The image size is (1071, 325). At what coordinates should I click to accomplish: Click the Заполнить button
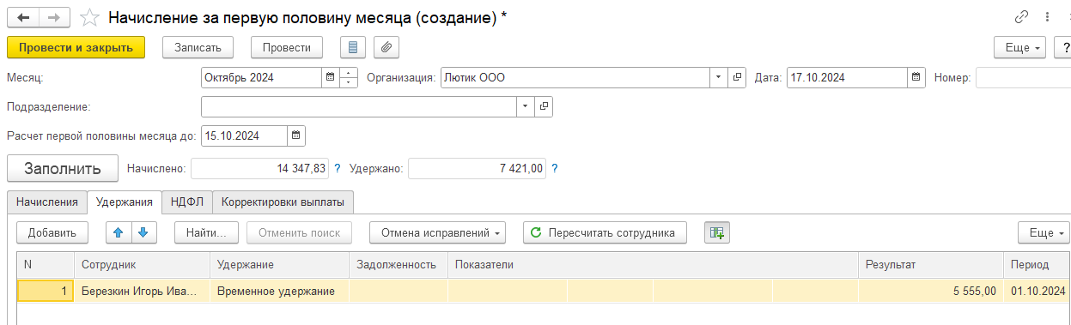click(62, 168)
